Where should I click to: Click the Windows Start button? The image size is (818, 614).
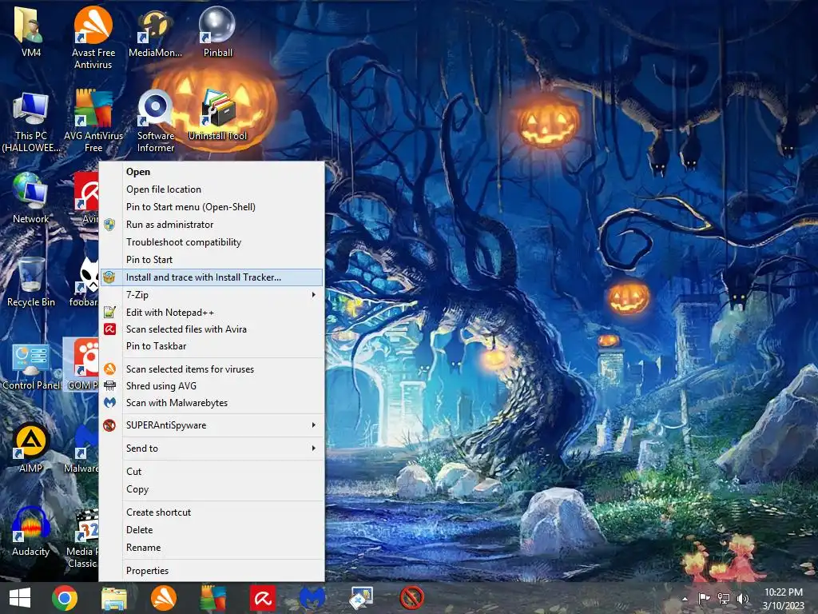[x=20, y=598]
